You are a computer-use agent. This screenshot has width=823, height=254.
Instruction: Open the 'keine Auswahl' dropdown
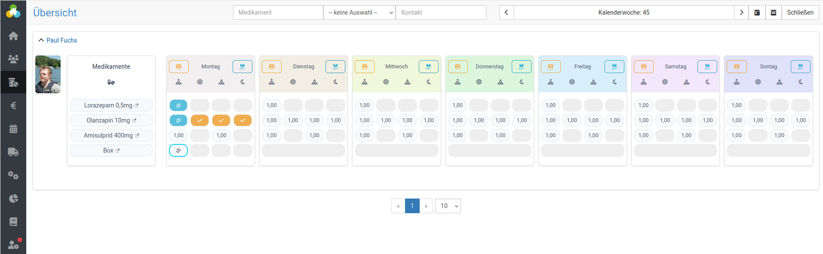[359, 12]
